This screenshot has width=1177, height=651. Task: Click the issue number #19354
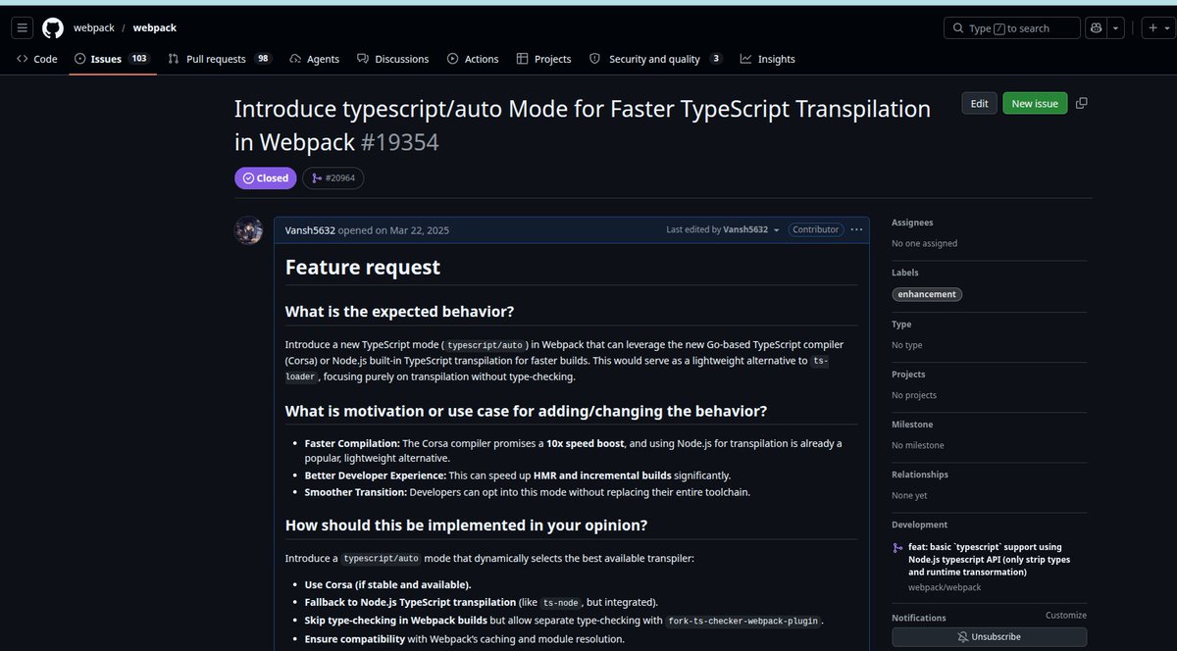[x=399, y=142]
